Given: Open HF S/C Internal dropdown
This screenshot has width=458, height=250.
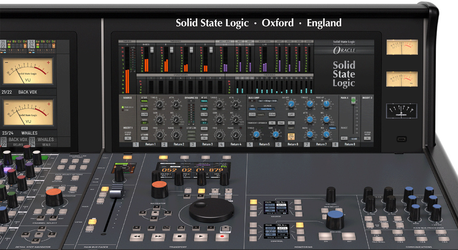Looking at the screenshot, I should point(204,101).
